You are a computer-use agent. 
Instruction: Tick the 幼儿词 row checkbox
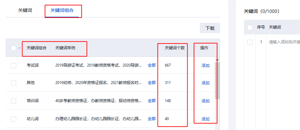point(14,119)
